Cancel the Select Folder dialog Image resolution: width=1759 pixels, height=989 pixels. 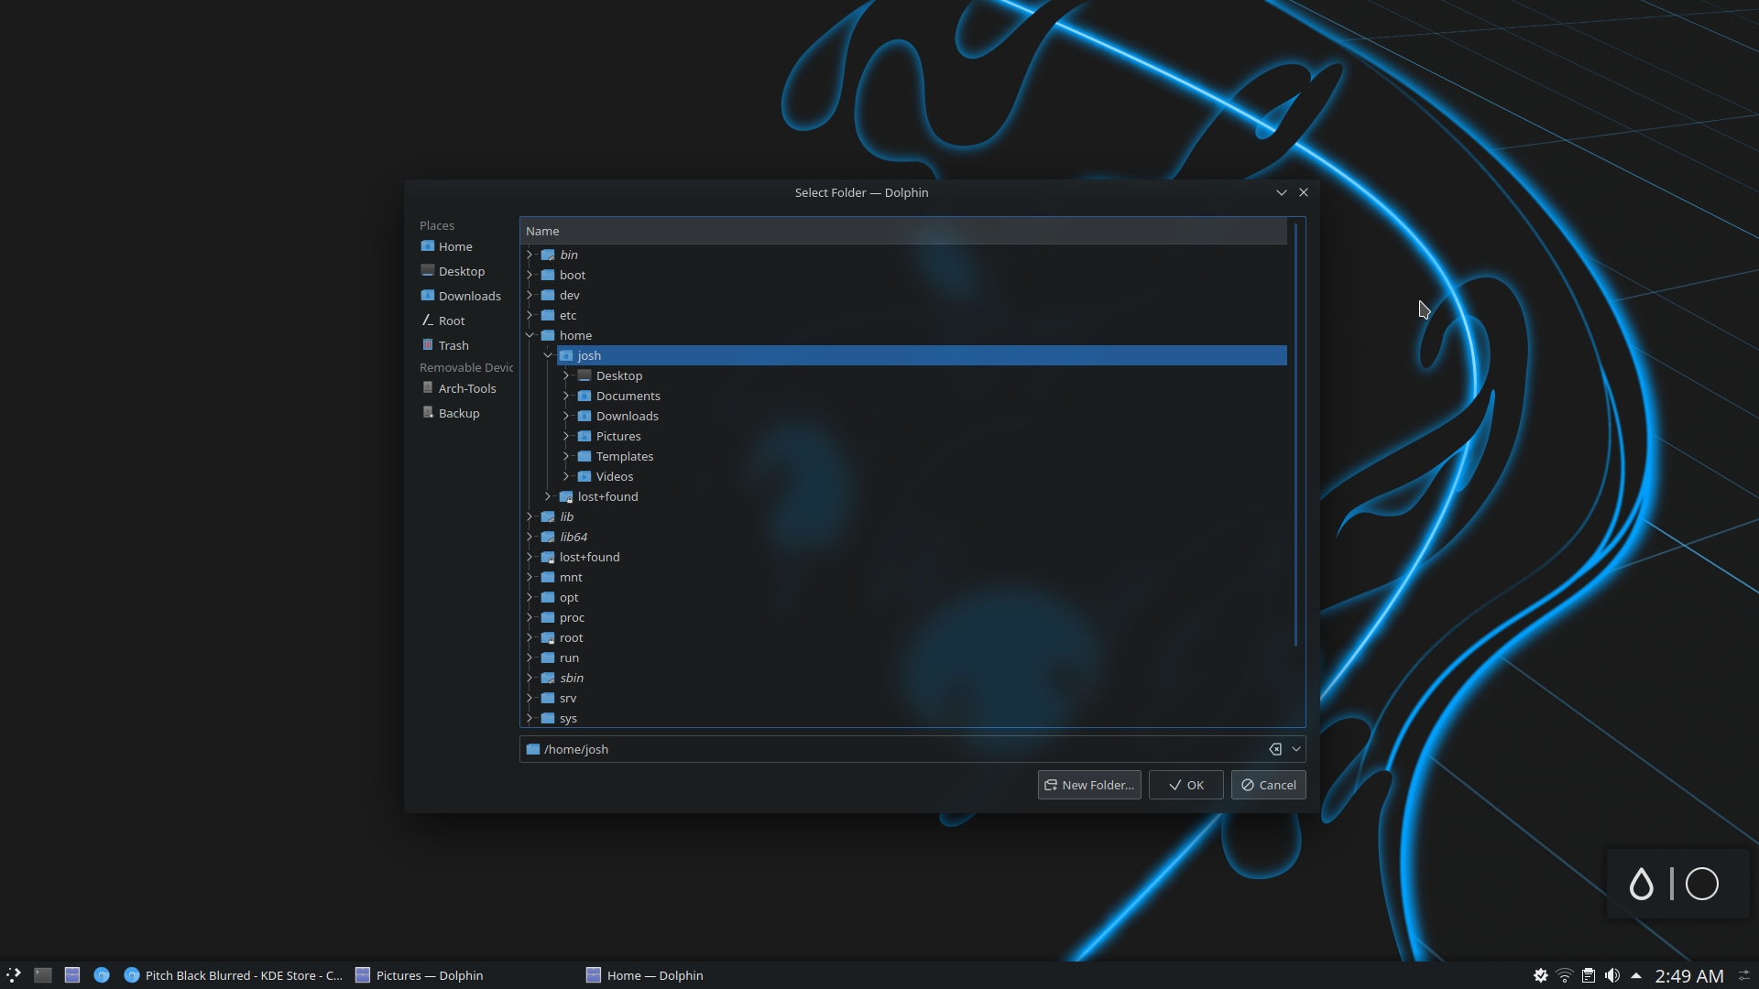1268,785
